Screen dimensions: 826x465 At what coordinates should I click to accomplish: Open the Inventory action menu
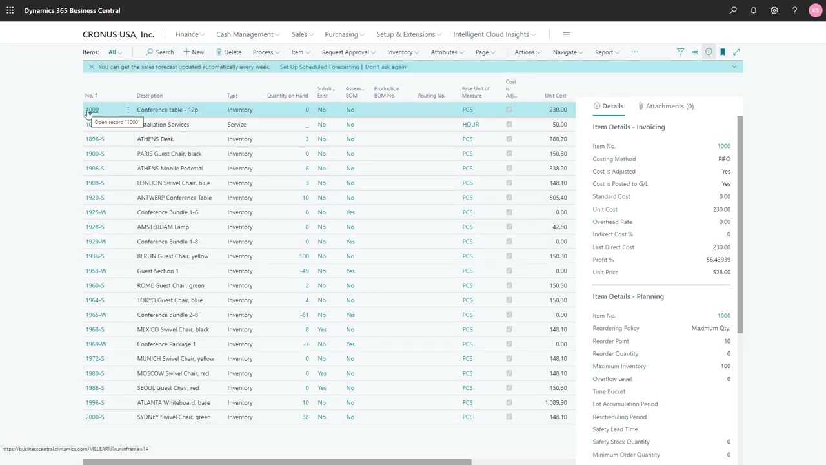click(x=403, y=52)
